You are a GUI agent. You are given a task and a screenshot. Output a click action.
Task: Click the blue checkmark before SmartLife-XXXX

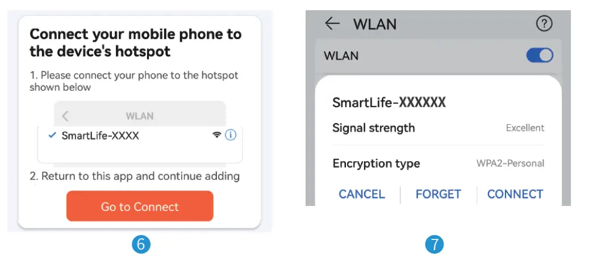tap(52, 135)
